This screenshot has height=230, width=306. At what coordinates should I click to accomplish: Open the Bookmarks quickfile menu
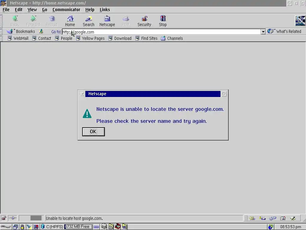(21, 31)
